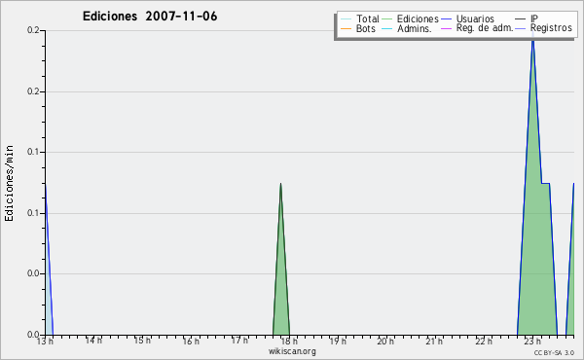Click the '13 h' x-axis label

pos(45,341)
